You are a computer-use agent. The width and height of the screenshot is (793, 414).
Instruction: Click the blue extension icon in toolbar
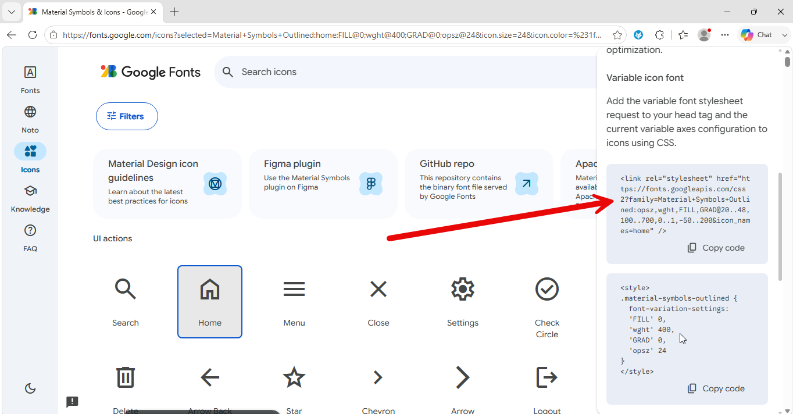point(638,35)
